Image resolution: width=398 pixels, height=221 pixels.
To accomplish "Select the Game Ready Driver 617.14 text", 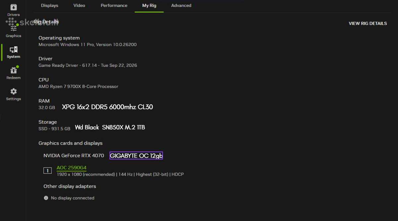I will pyautogui.click(x=88, y=66).
